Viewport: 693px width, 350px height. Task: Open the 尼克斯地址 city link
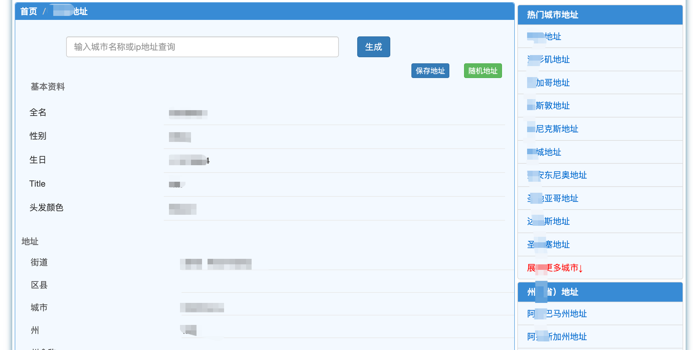(x=553, y=129)
